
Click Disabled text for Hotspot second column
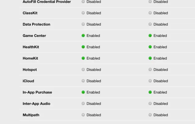(161, 70)
